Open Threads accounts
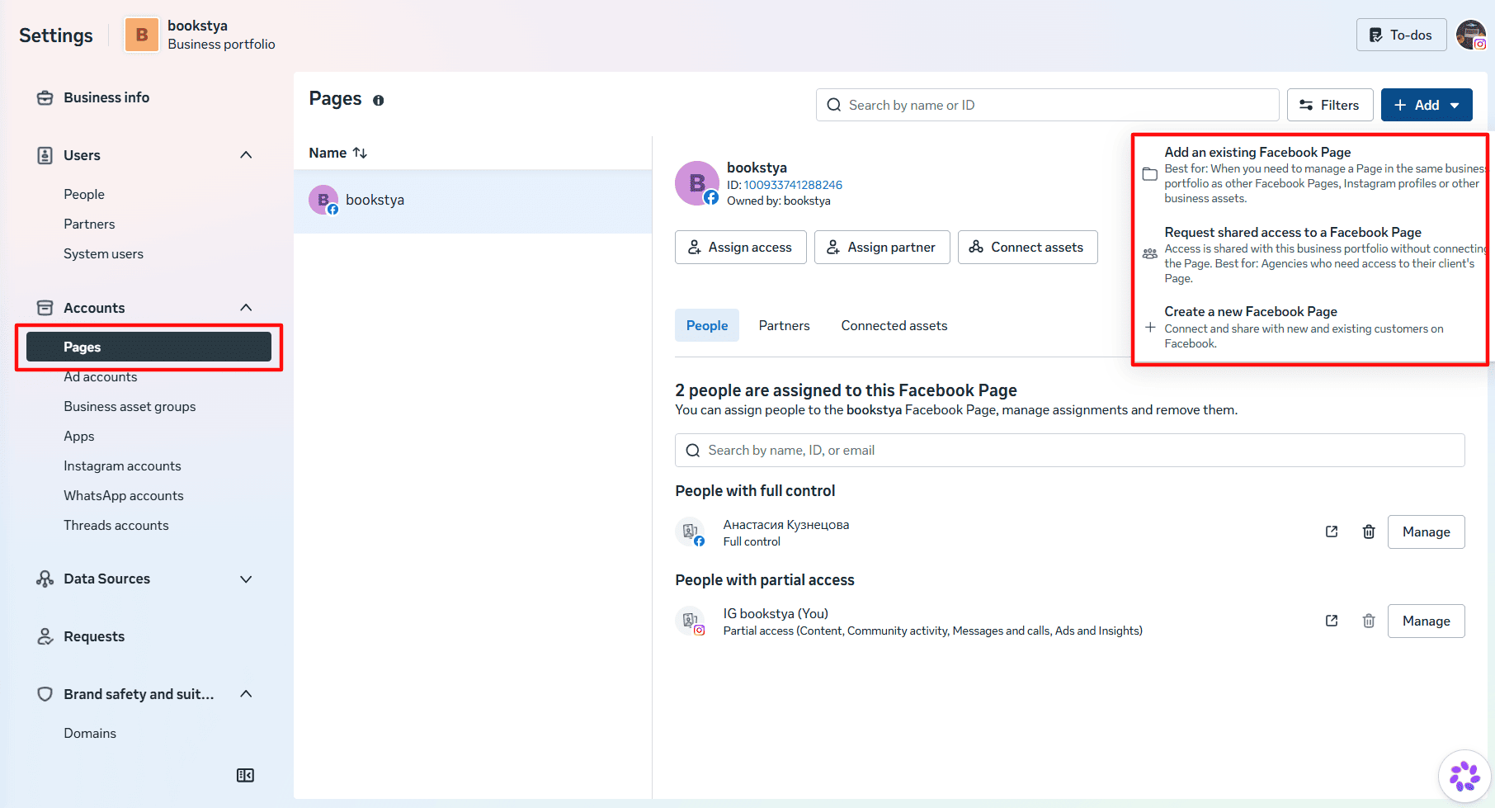 [116, 525]
